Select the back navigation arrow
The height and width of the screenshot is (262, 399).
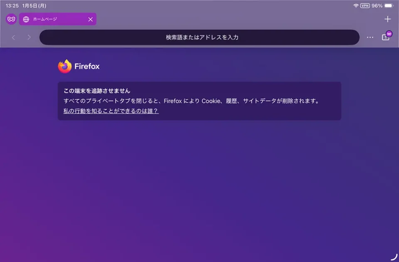point(14,37)
